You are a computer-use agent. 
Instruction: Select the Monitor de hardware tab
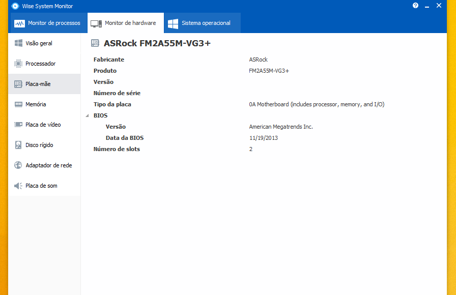(x=126, y=23)
